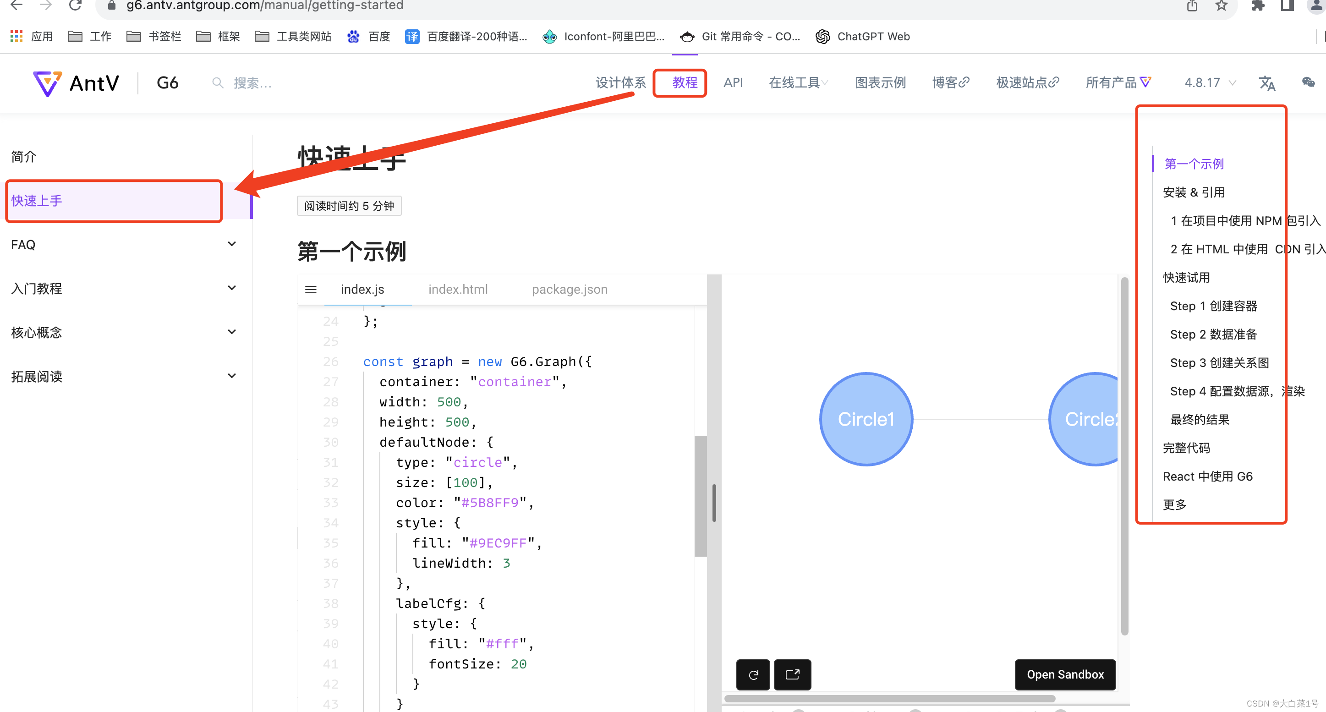Click the browser forward arrow
The image size is (1326, 712).
(45, 5)
